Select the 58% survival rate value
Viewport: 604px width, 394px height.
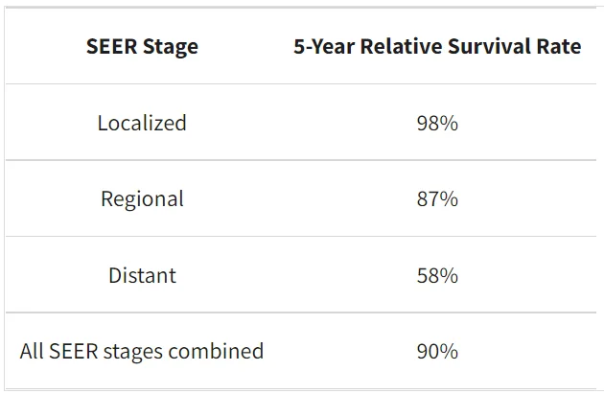click(437, 275)
